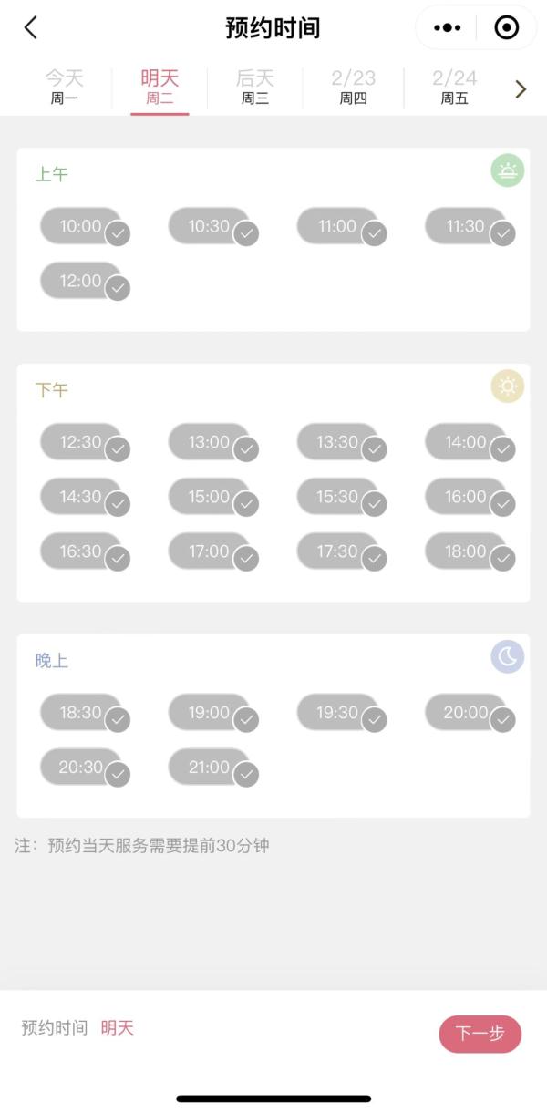Select the 11:00 time slot
This screenshot has height=1113, width=547.
pos(336,226)
